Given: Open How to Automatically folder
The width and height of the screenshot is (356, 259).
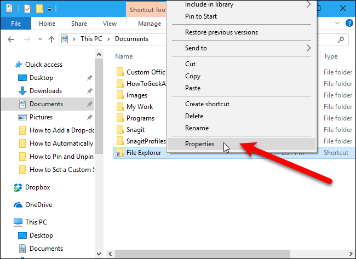Looking at the screenshot, I should 61,143.
